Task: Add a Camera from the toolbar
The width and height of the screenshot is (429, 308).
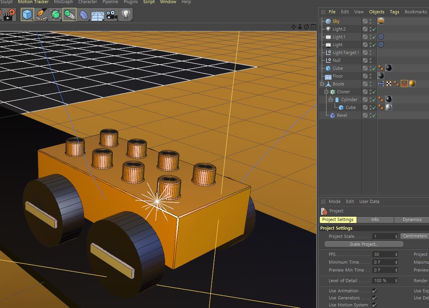Action: click(112, 15)
